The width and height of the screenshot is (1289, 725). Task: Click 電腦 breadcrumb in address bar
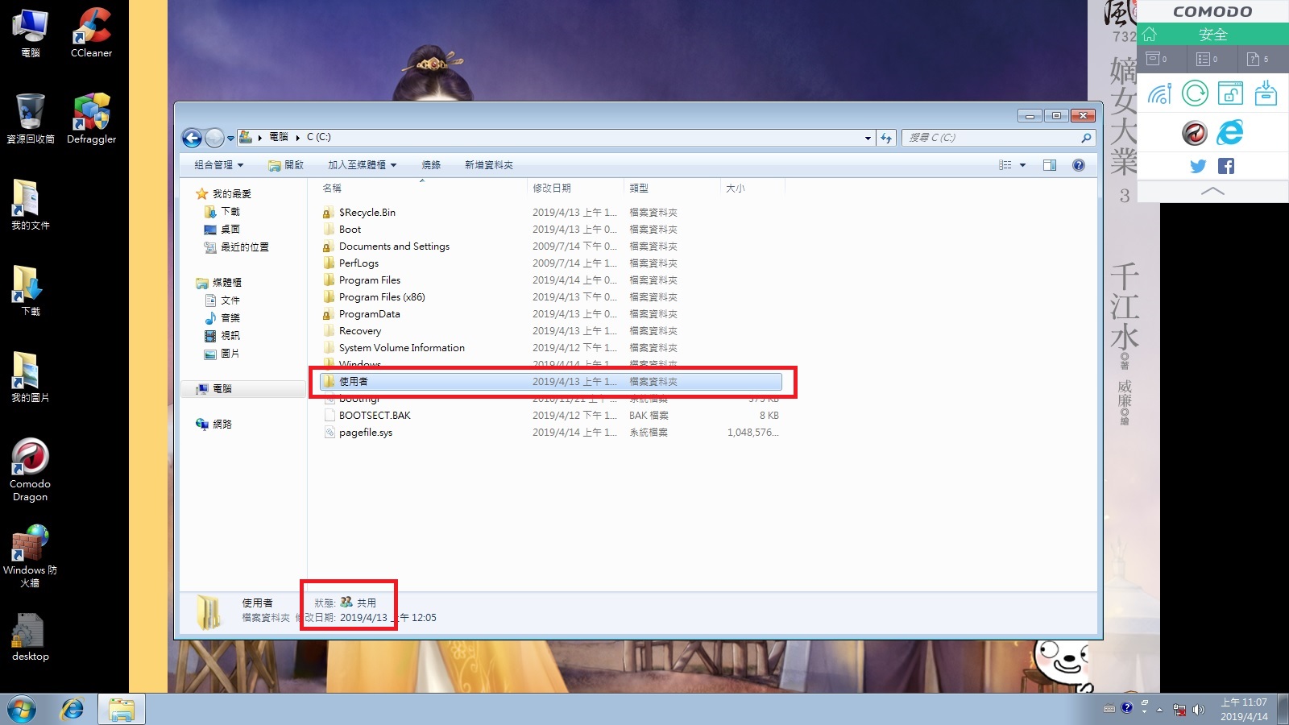279,137
